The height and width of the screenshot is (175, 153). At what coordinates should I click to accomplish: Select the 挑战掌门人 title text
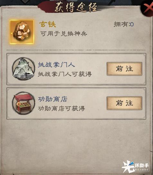[x=56, y=65]
